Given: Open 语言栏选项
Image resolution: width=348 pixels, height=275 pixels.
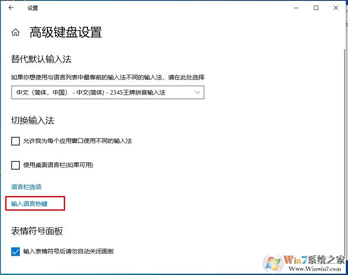Looking at the screenshot, I should [25, 186].
